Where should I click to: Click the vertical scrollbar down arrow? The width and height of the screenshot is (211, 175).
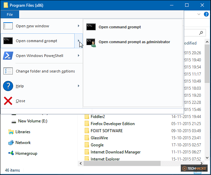[207, 157]
